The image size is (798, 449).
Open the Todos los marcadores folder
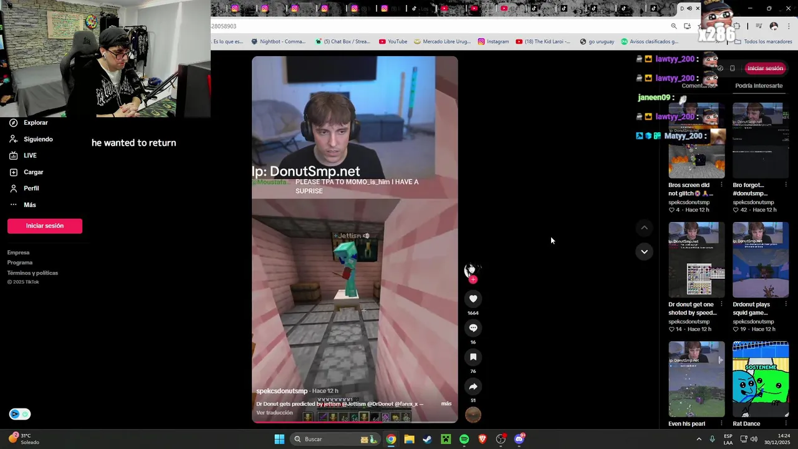[763, 42]
